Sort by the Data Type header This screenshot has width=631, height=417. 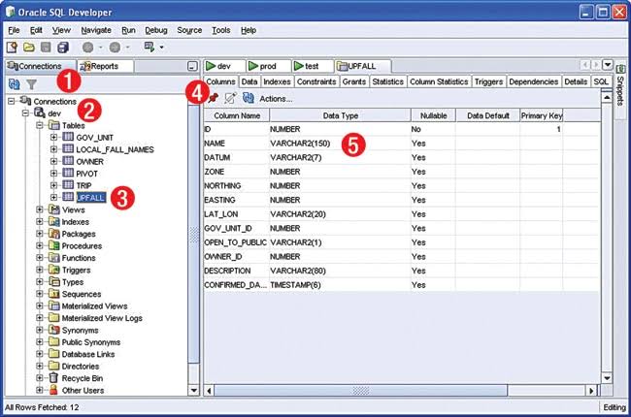point(340,115)
